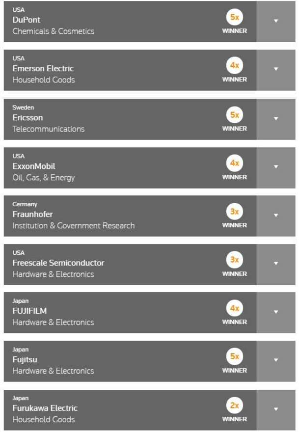This screenshot has width=300, height=433.
Task: Expand the FUJIFILM row arrow
Action: pos(275,312)
